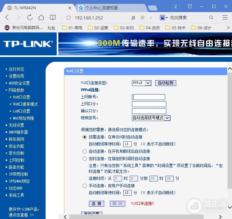Open the skin shirt icon in title bar

190,6
